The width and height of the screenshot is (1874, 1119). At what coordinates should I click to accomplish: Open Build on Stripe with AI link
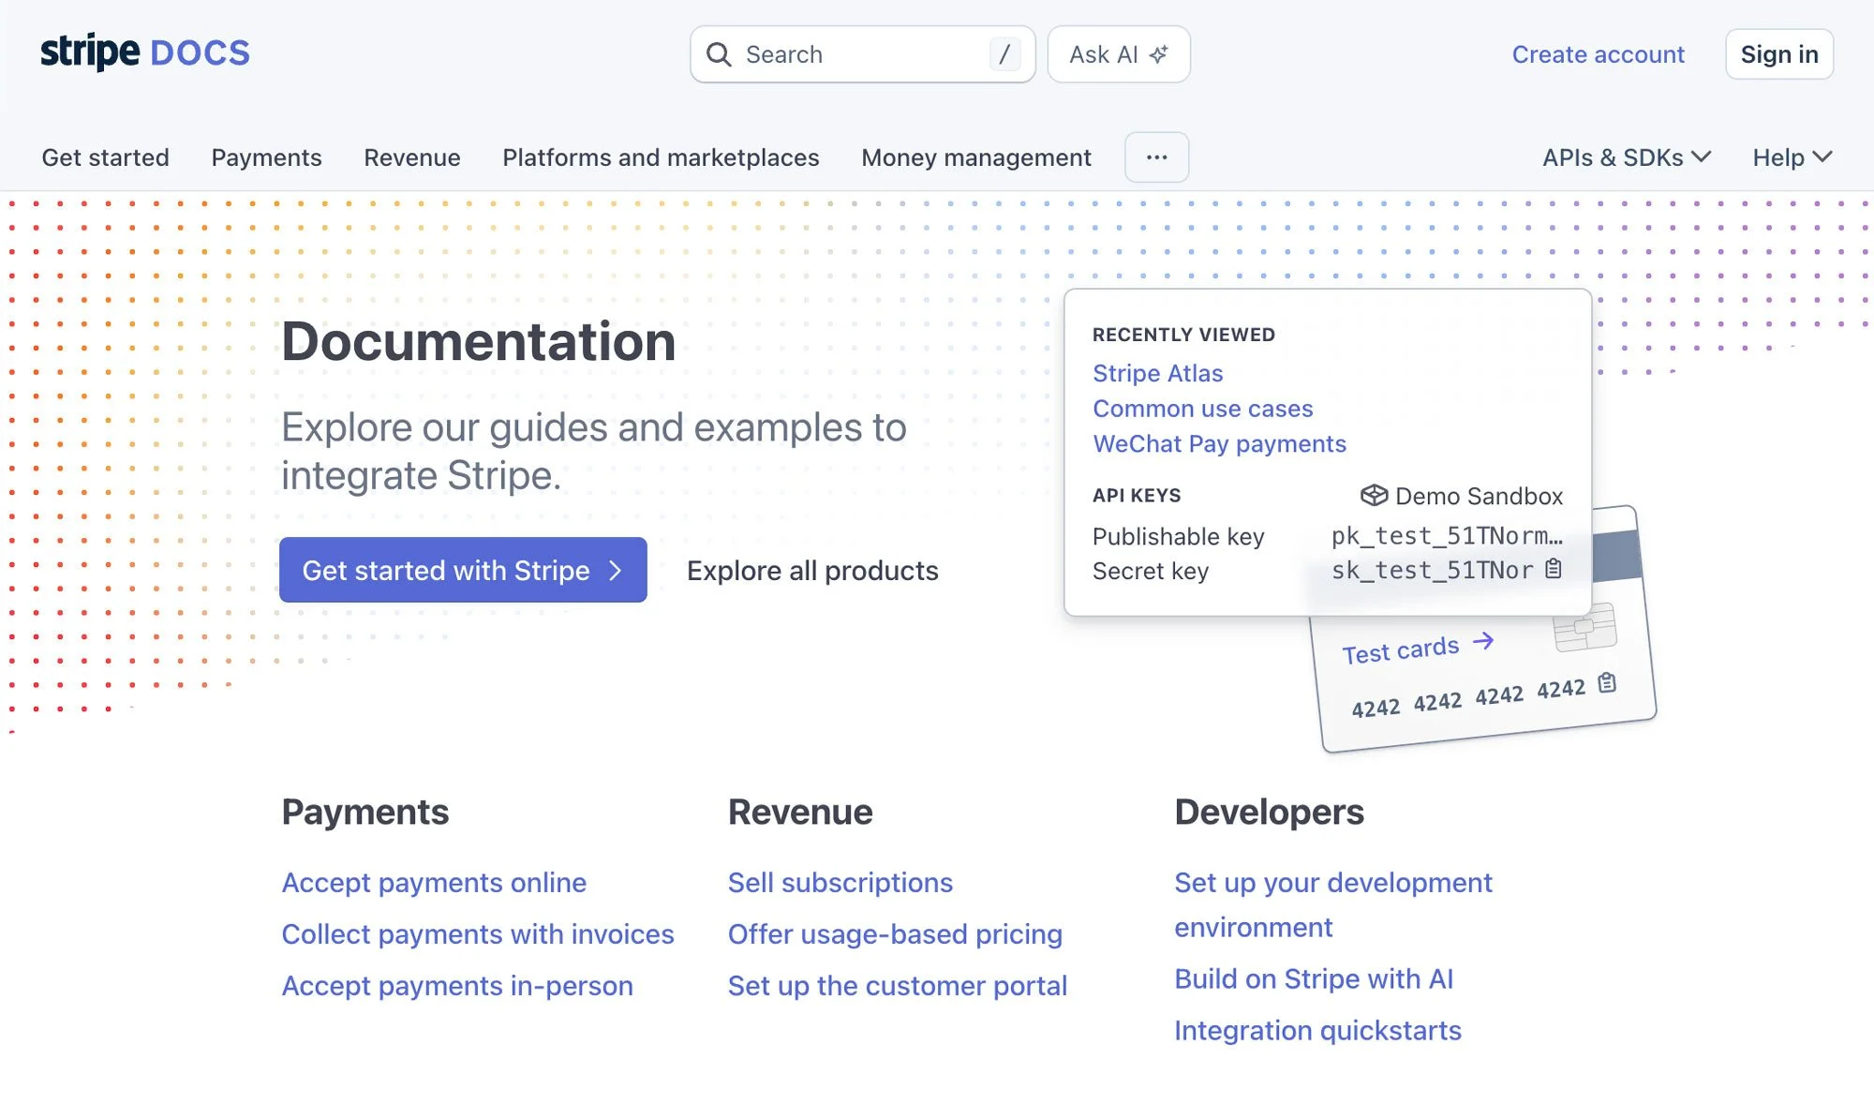1314,978
